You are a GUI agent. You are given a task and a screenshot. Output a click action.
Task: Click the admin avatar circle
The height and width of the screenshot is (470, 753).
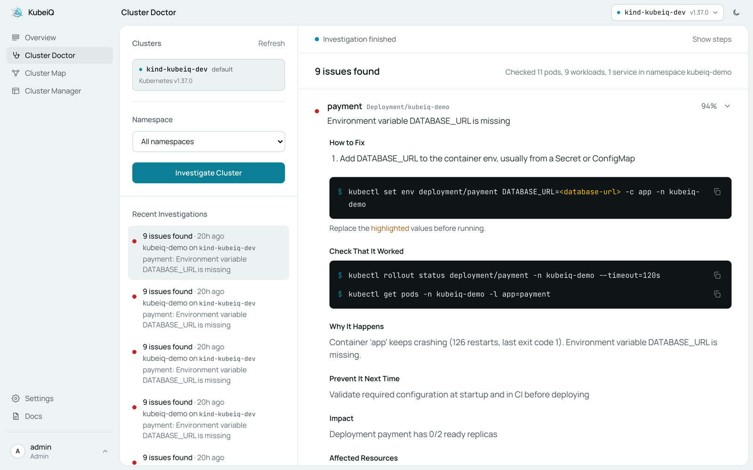coord(18,451)
